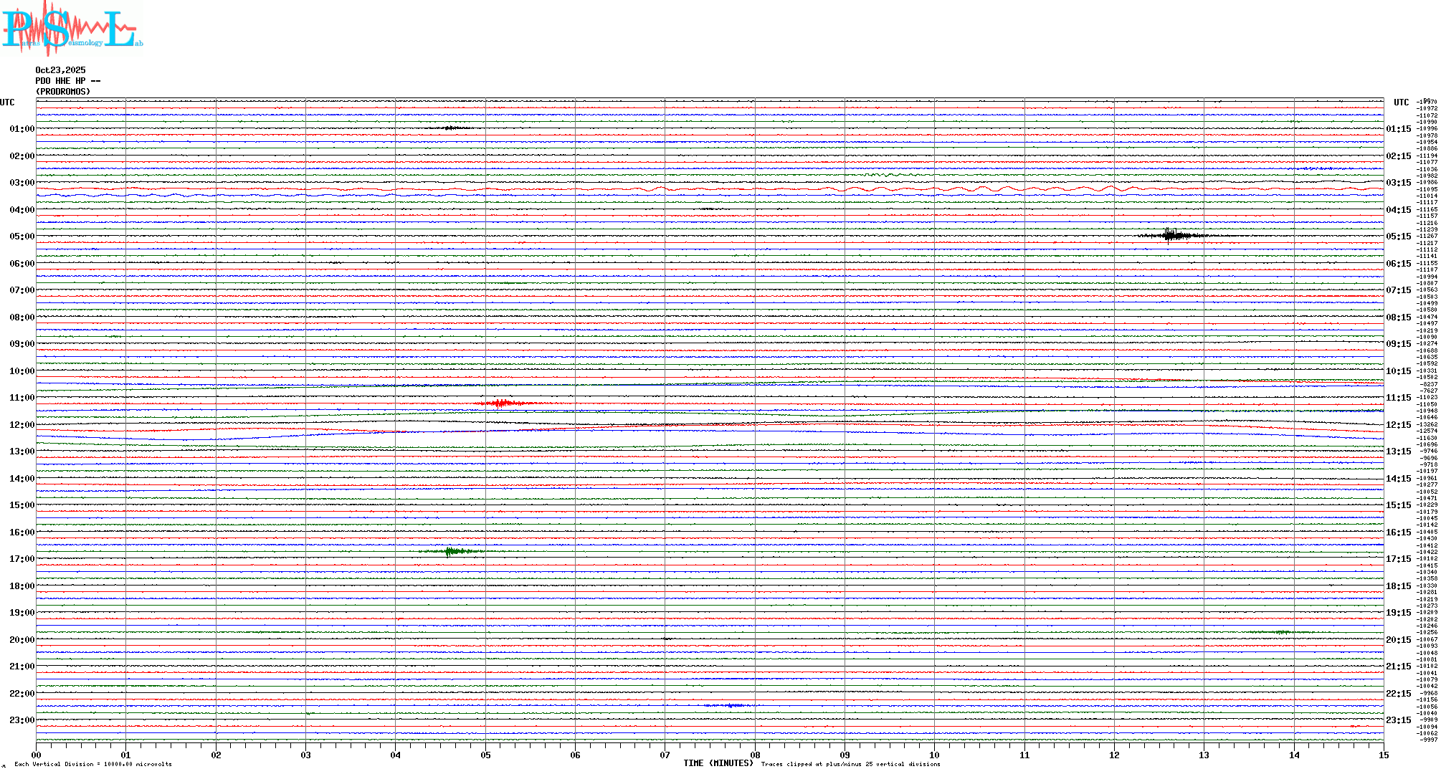Click the (PRODROMOS) station name
Image resolution: width=1441 pixels, height=774 pixels.
click(63, 92)
